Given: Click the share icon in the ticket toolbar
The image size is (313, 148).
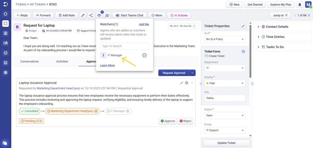Looking at the screenshot, I should pyautogui.click(x=91, y=15).
